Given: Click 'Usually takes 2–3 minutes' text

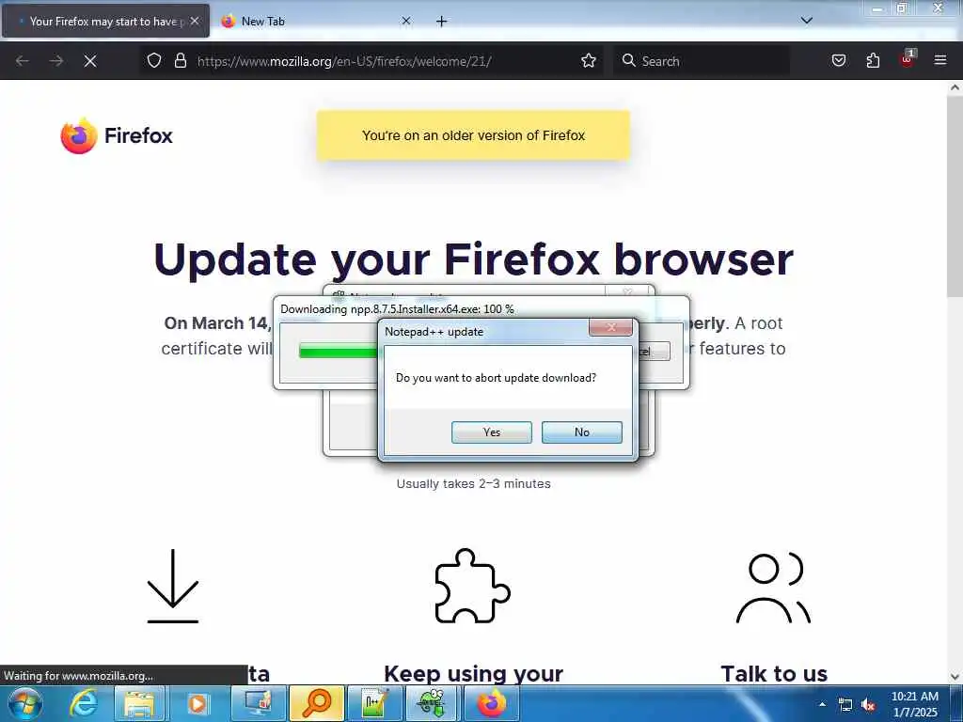Looking at the screenshot, I should (x=474, y=484).
